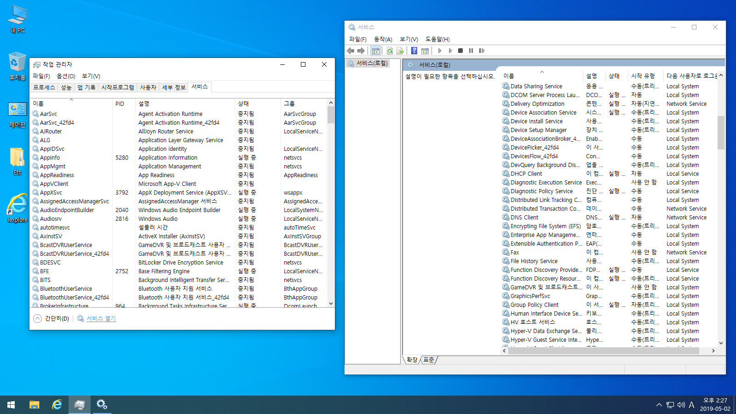
Task: Switch to 확장 view tab in Services
Action: click(412, 360)
